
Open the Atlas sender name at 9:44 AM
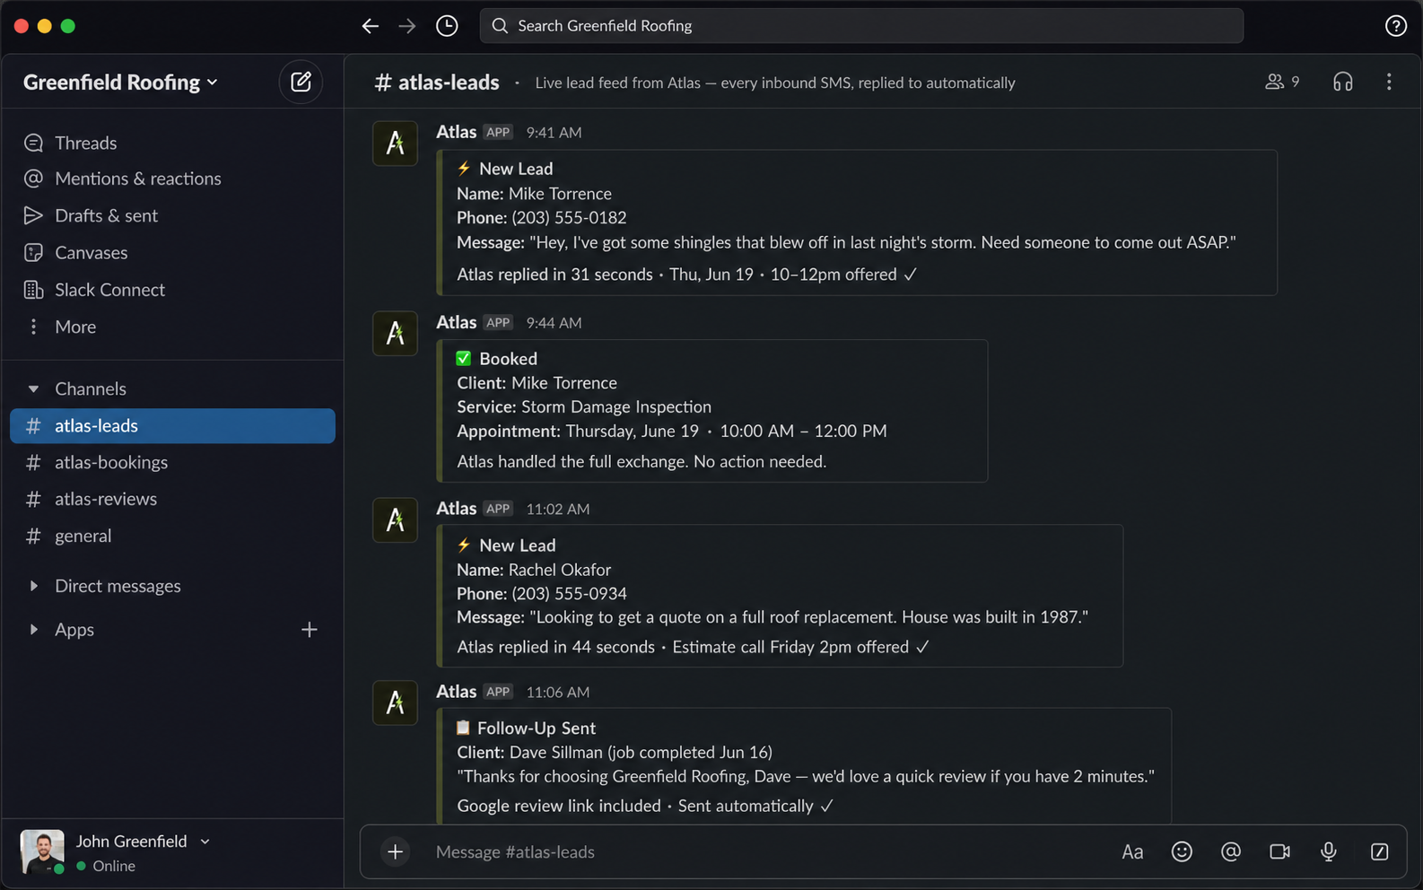click(456, 322)
